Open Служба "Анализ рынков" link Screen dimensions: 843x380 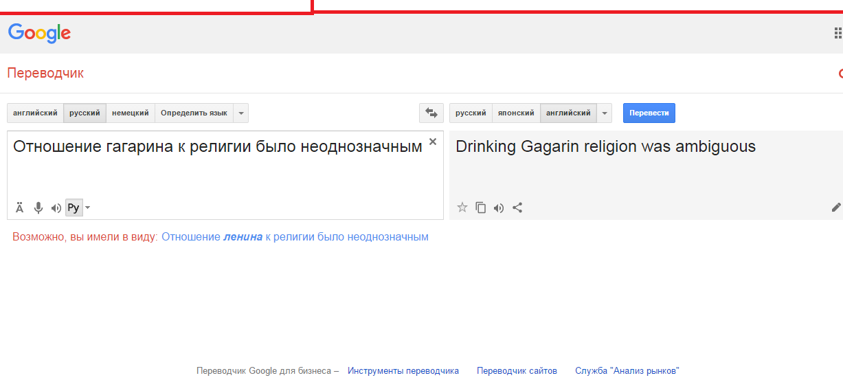(x=627, y=371)
